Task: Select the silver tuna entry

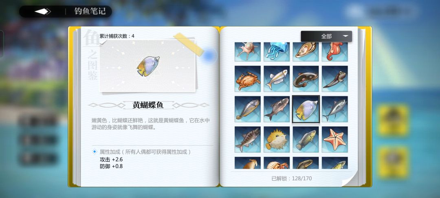Action: 335,109
